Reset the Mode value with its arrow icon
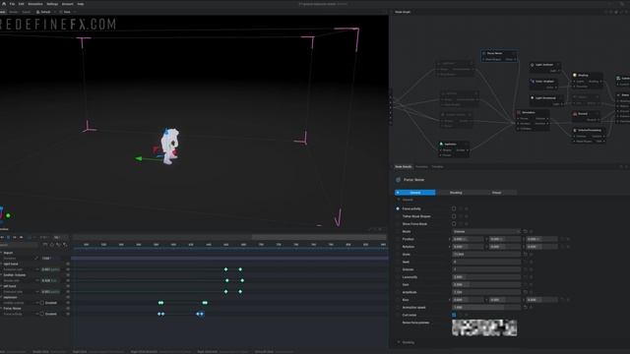 (x=525, y=232)
